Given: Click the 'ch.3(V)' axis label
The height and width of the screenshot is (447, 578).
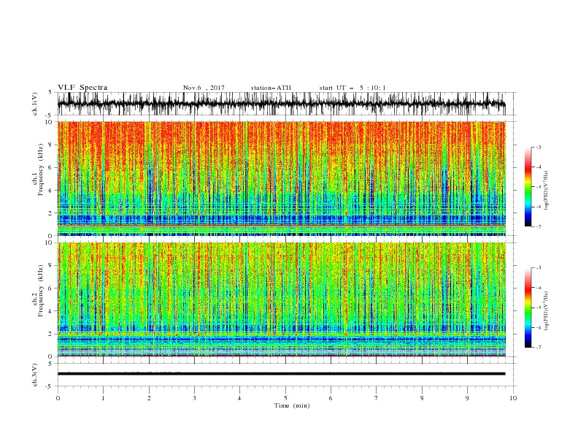Looking at the screenshot, I should point(35,375).
